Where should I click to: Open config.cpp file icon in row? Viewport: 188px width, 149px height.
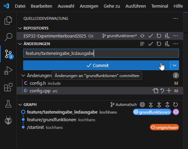coord(155,91)
